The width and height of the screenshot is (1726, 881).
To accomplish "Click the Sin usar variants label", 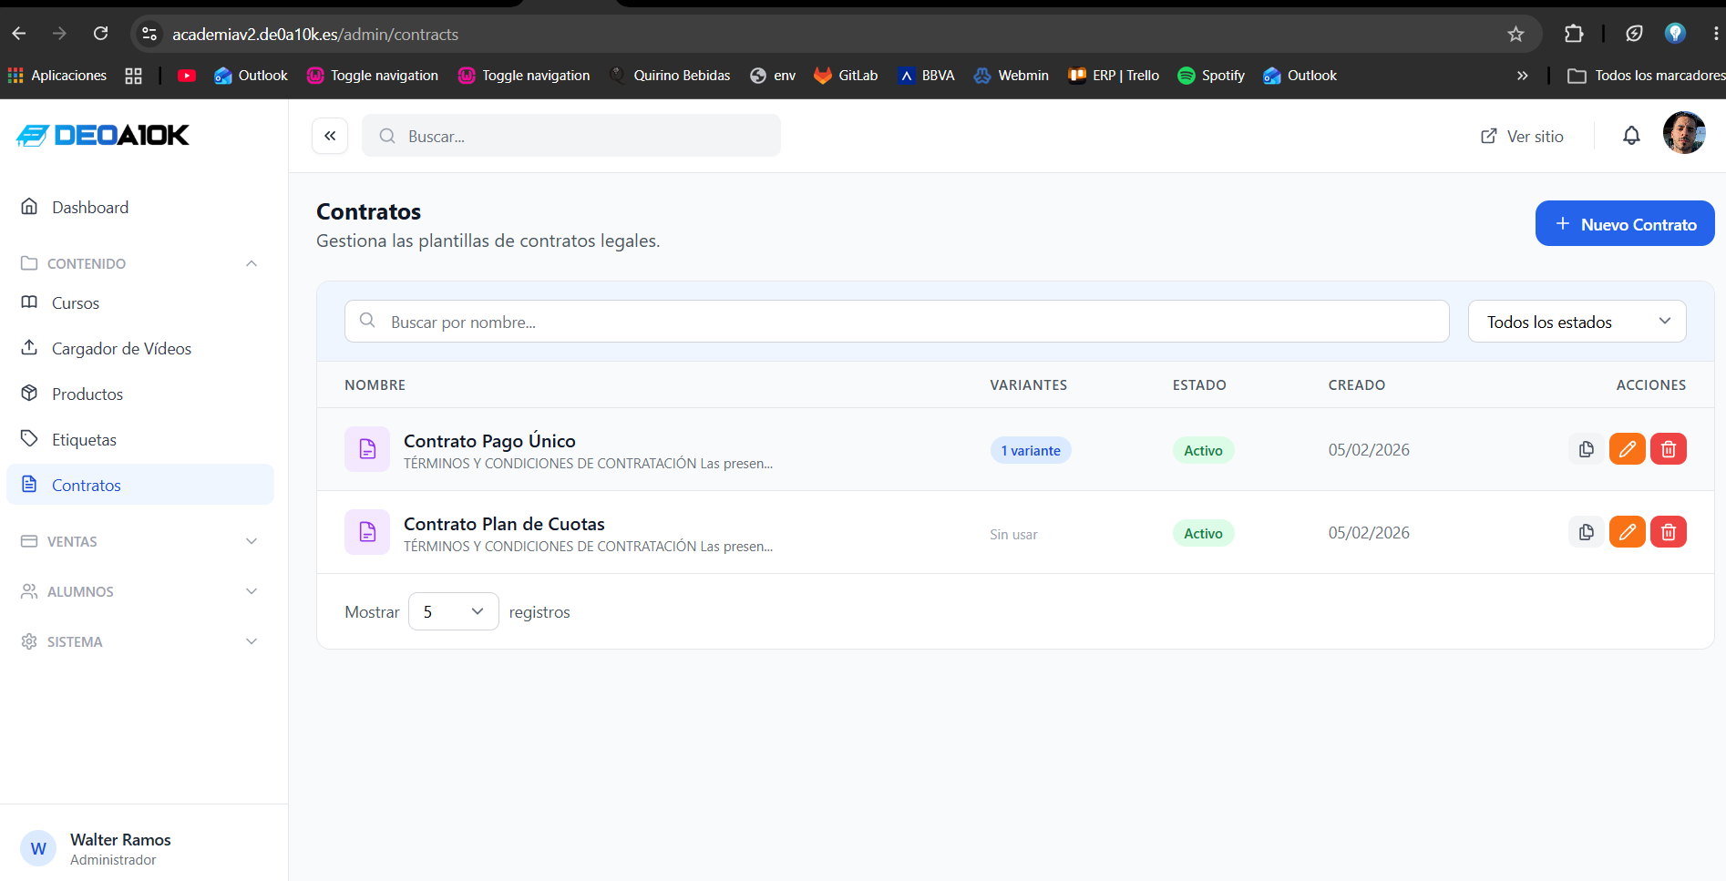I will click(1013, 534).
